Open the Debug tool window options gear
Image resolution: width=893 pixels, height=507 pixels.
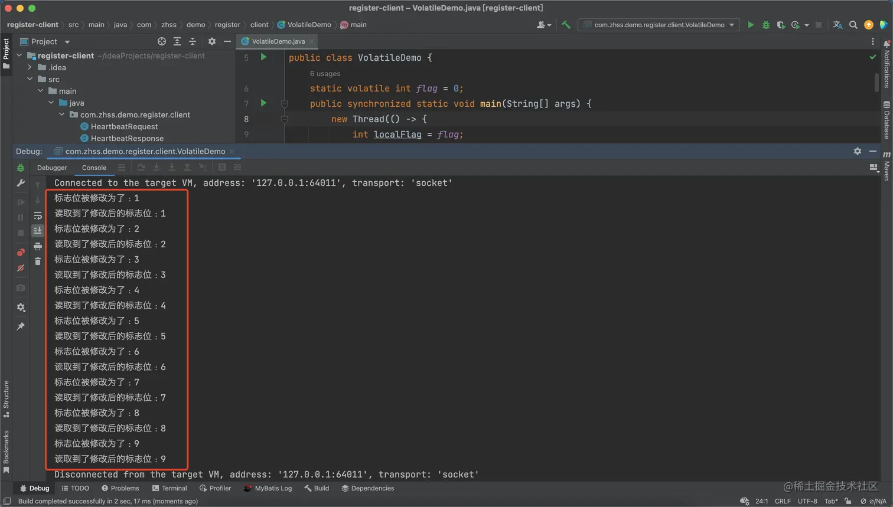tap(858, 151)
